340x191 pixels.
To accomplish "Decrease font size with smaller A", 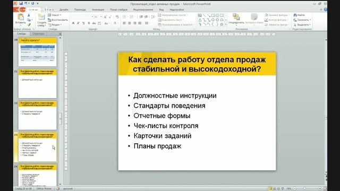I will point(110,17).
